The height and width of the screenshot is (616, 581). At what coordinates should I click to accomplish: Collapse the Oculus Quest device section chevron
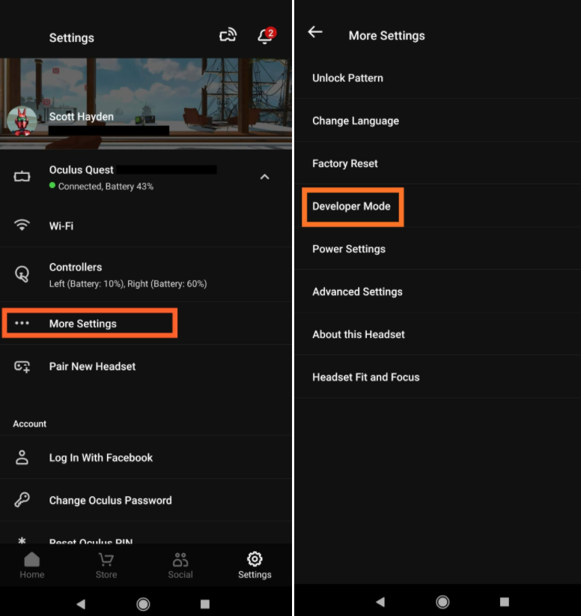point(264,177)
